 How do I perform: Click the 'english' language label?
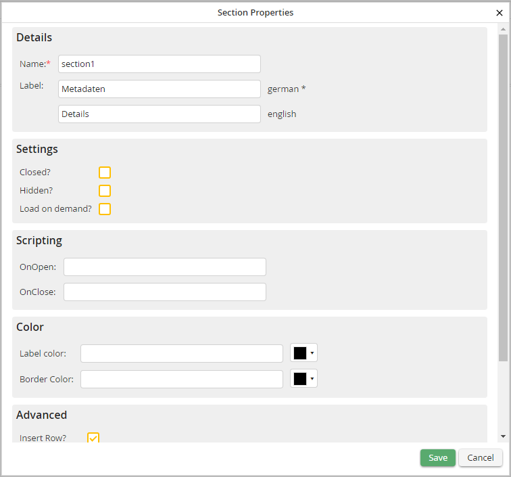click(282, 114)
